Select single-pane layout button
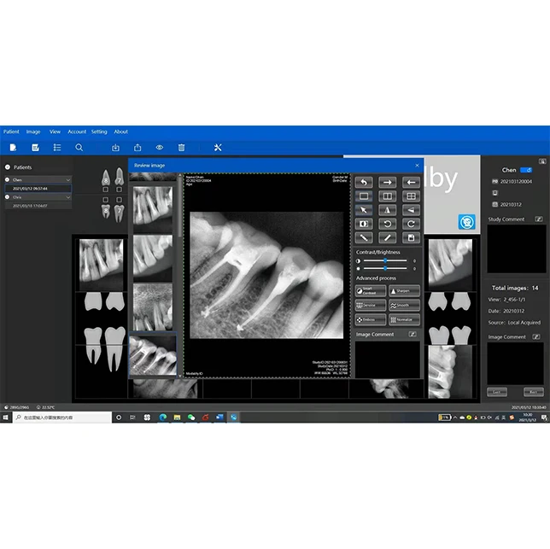Screen dimensions: 550x549 (364, 196)
